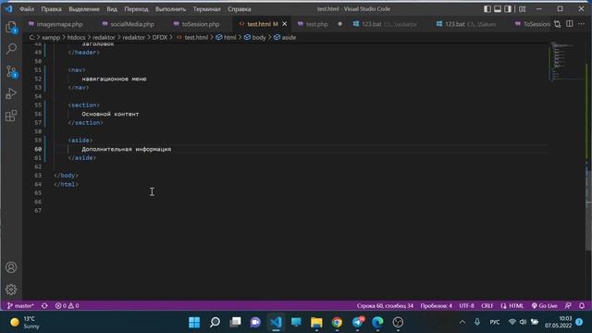The image size is (592, 333).
Task: Open Терминал menu
Action: point(207,8)
